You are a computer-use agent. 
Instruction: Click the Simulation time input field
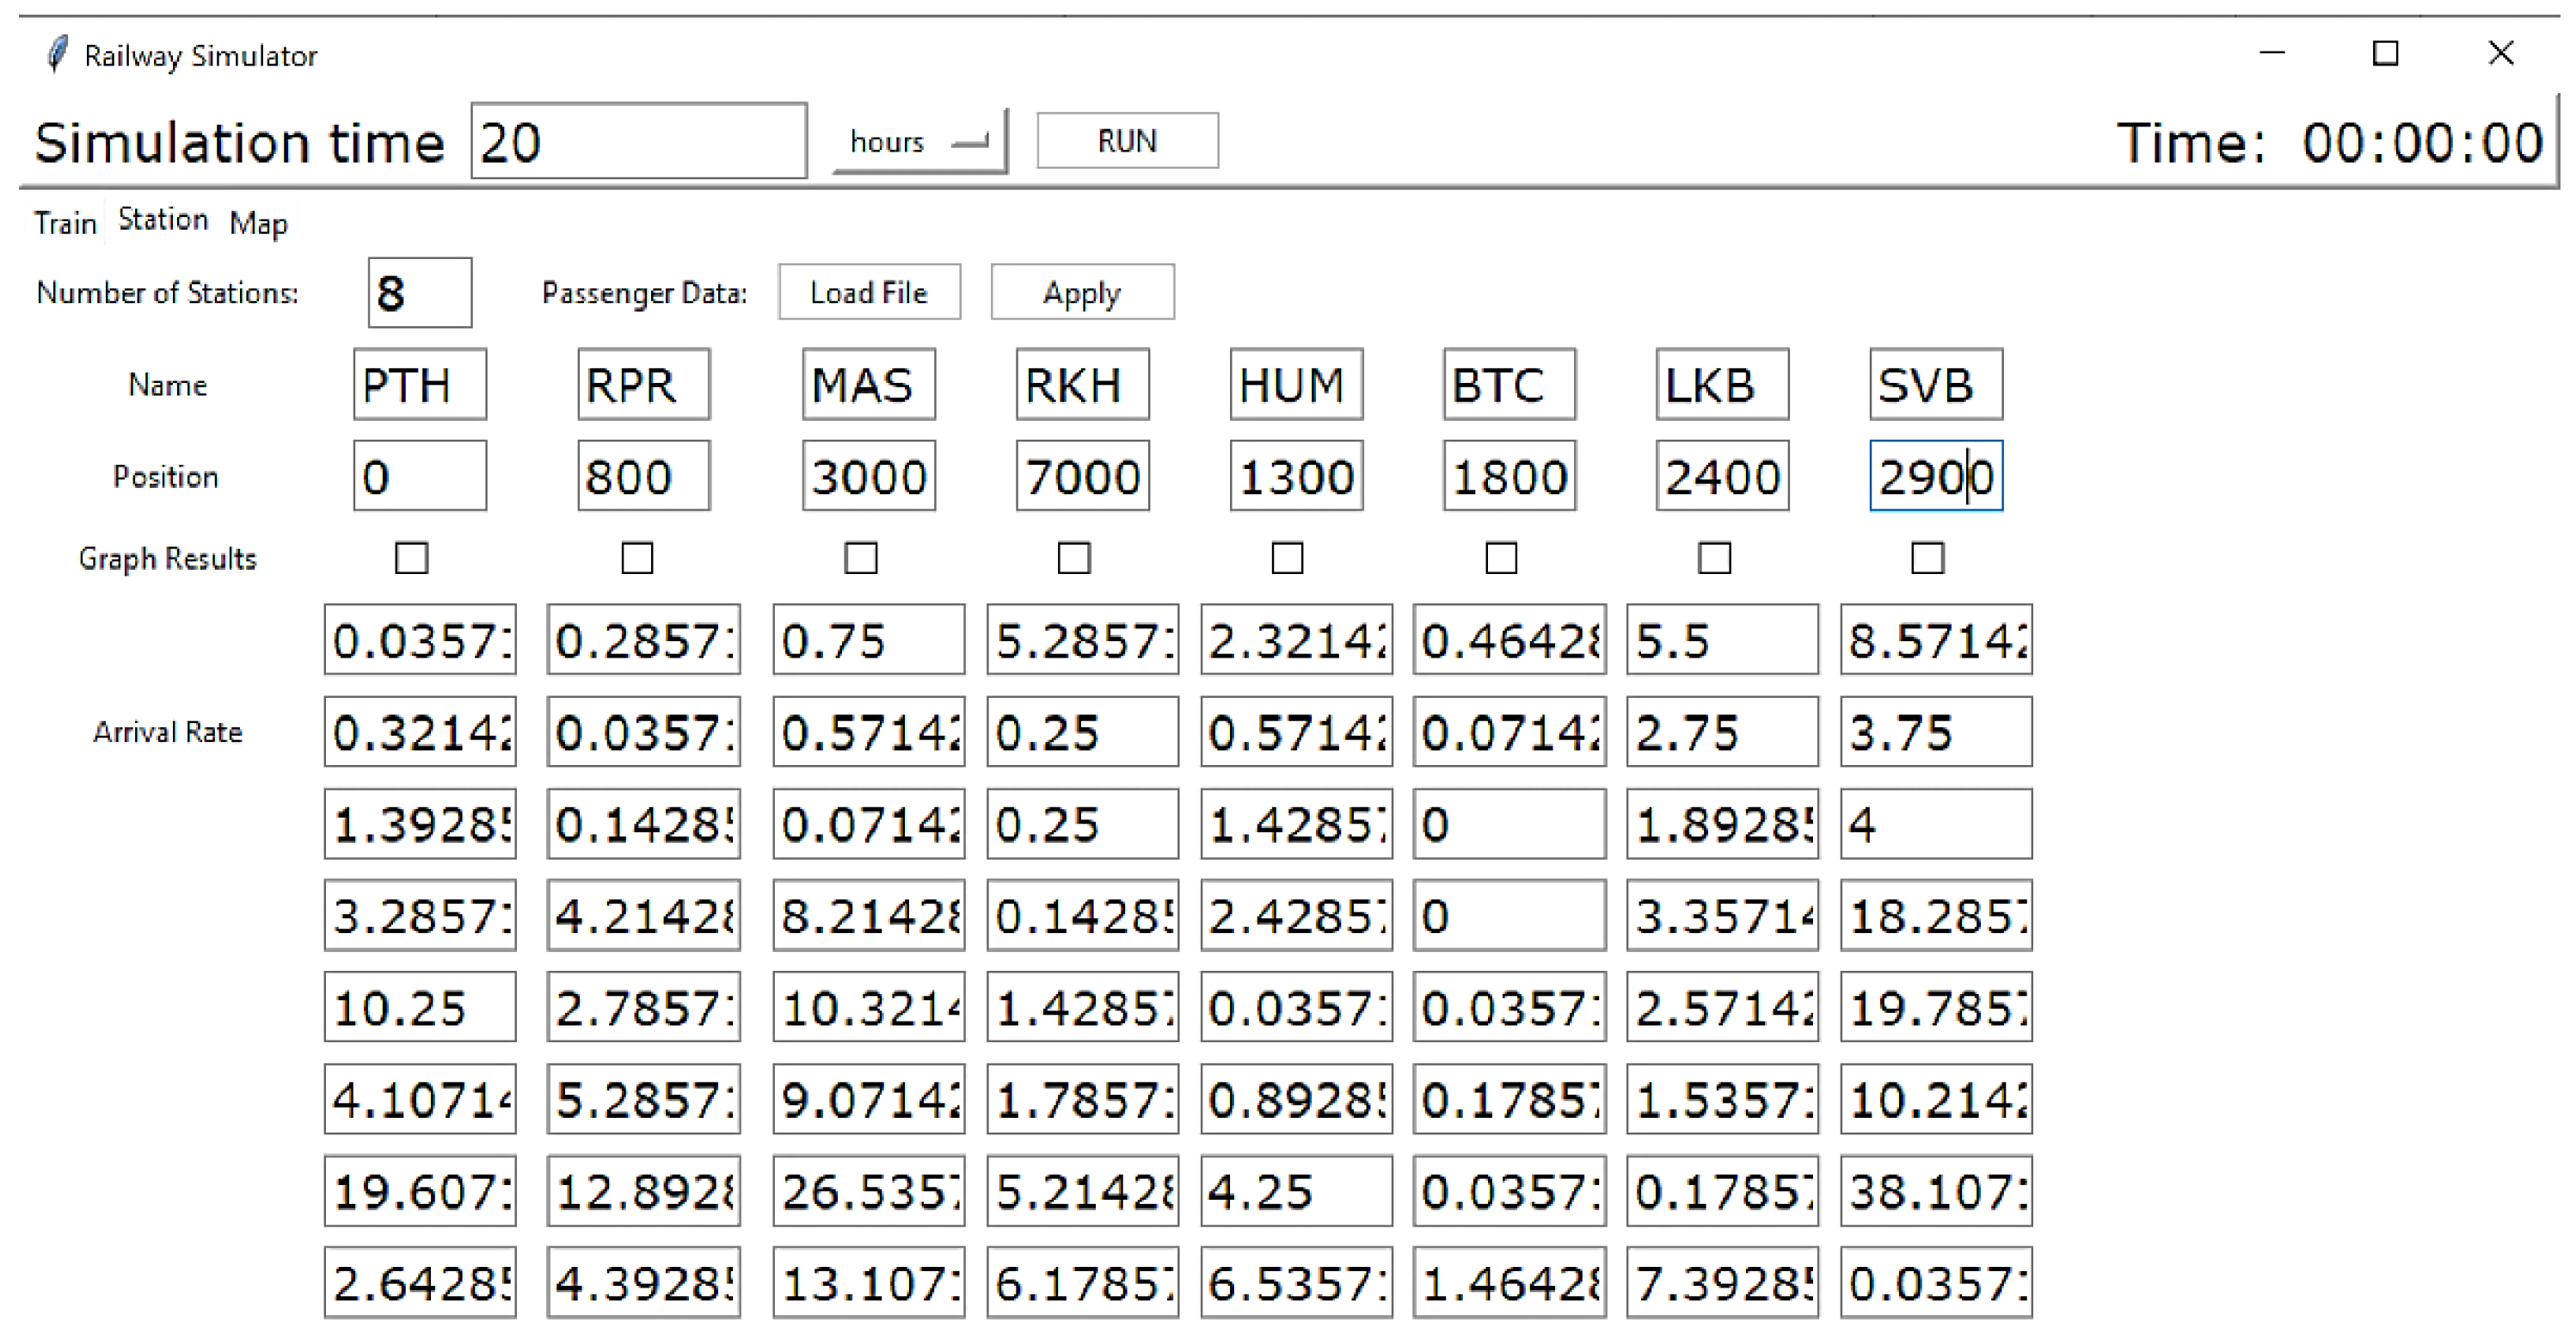click(x=638, y=141)
